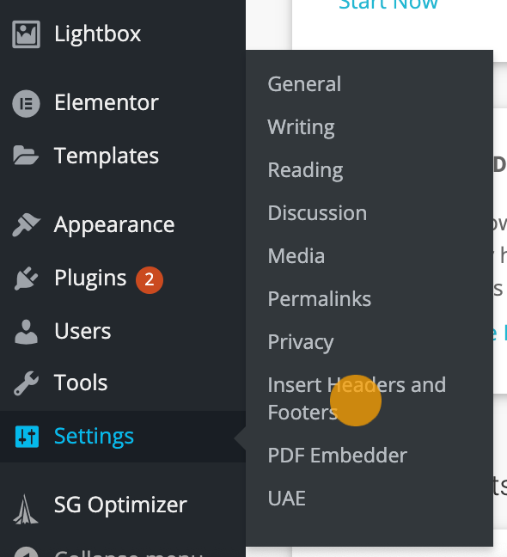The image size is (507, 557).
Task: Click the Tools wrench icon
Action: [26, 383]
